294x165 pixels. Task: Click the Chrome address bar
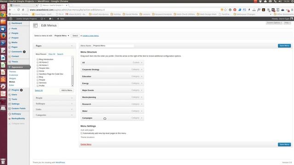tap(124, 10)
